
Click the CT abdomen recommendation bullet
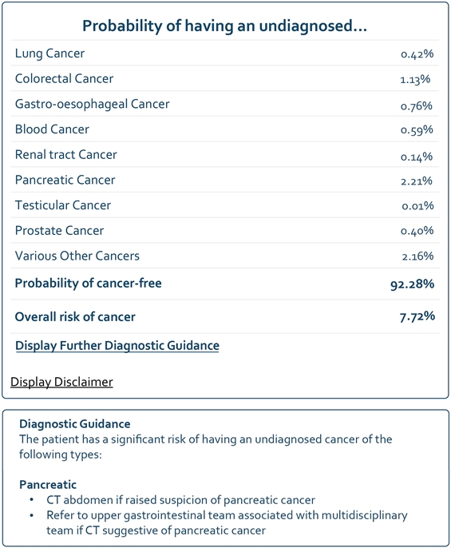pyautogui.click(x=180, y=500)
